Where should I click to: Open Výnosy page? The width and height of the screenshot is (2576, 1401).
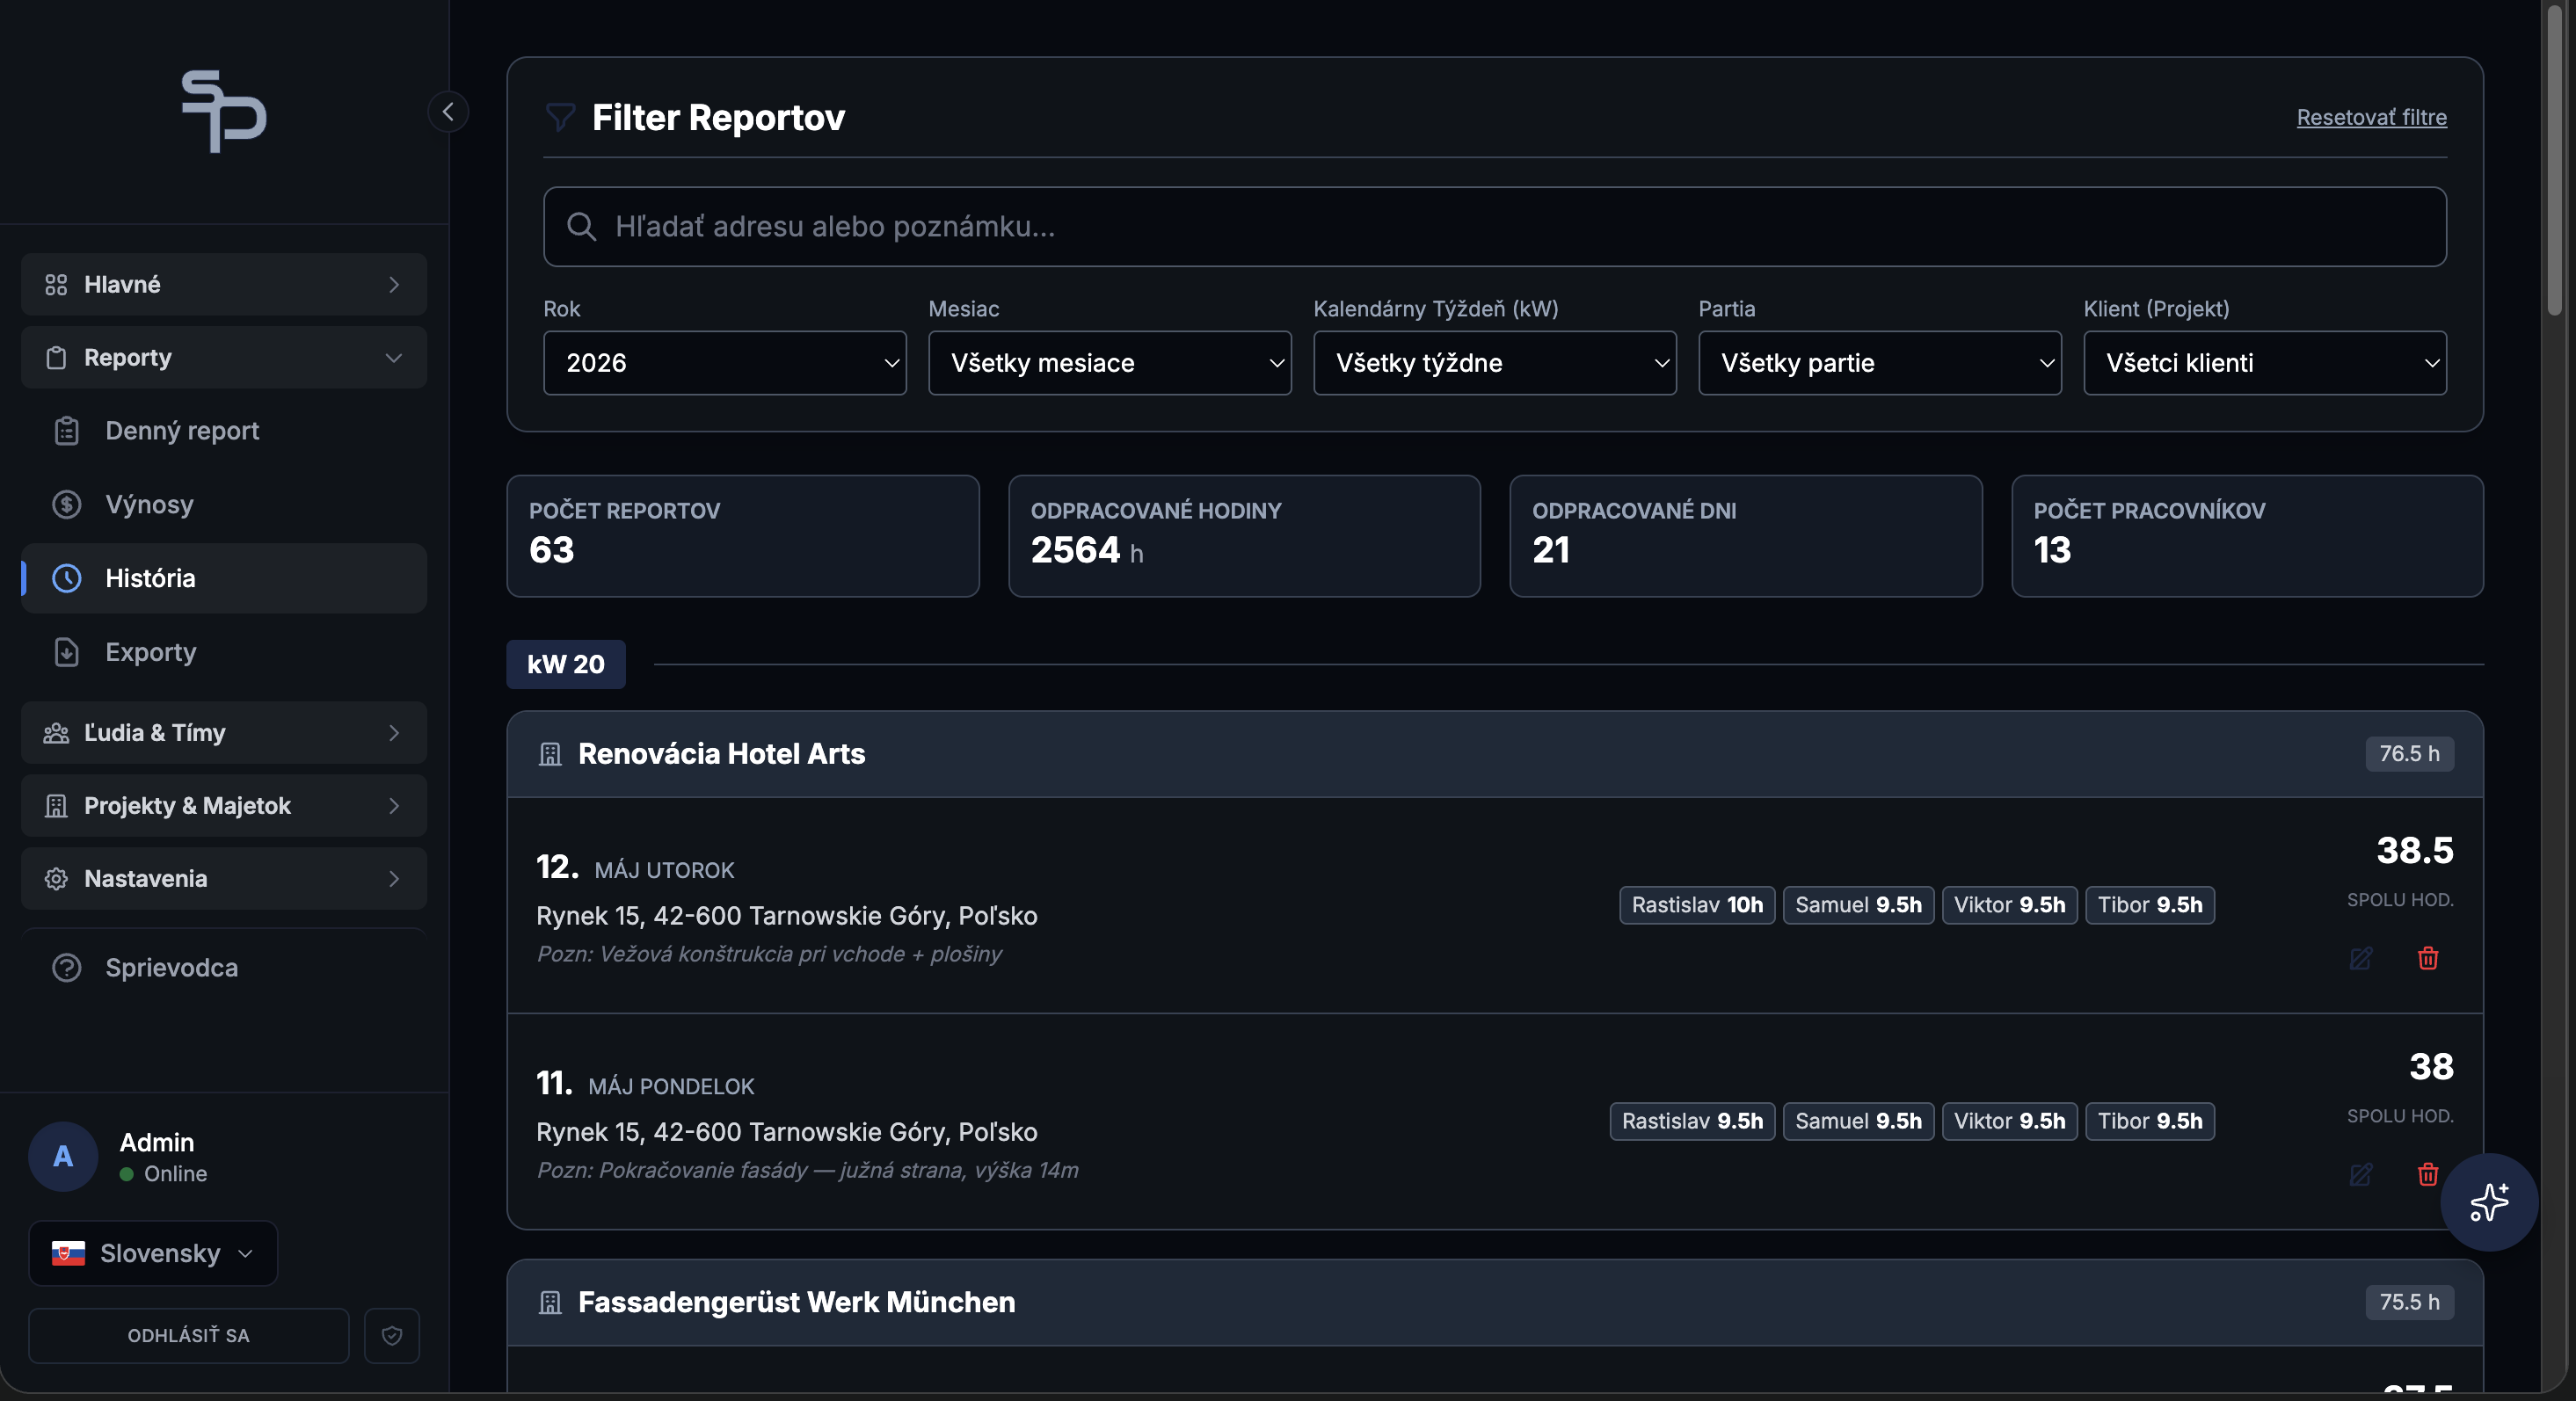coord(224,504)
